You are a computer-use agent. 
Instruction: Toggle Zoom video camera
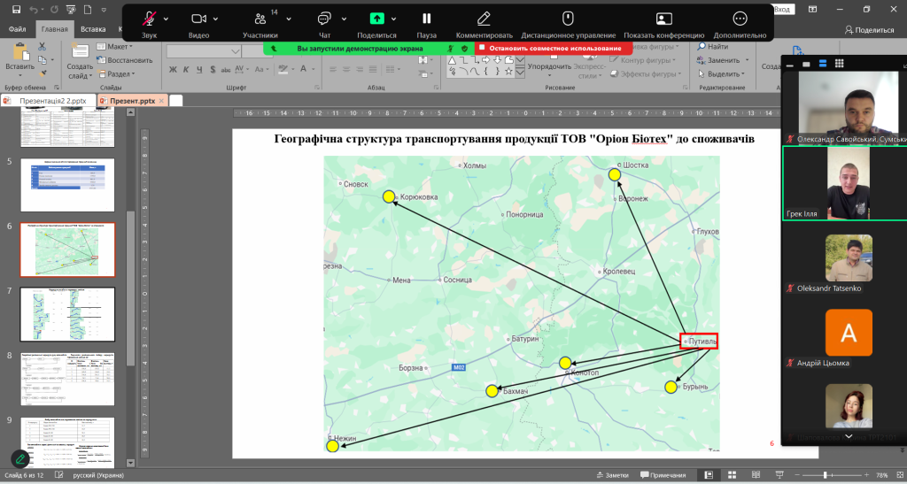point(199,19)
